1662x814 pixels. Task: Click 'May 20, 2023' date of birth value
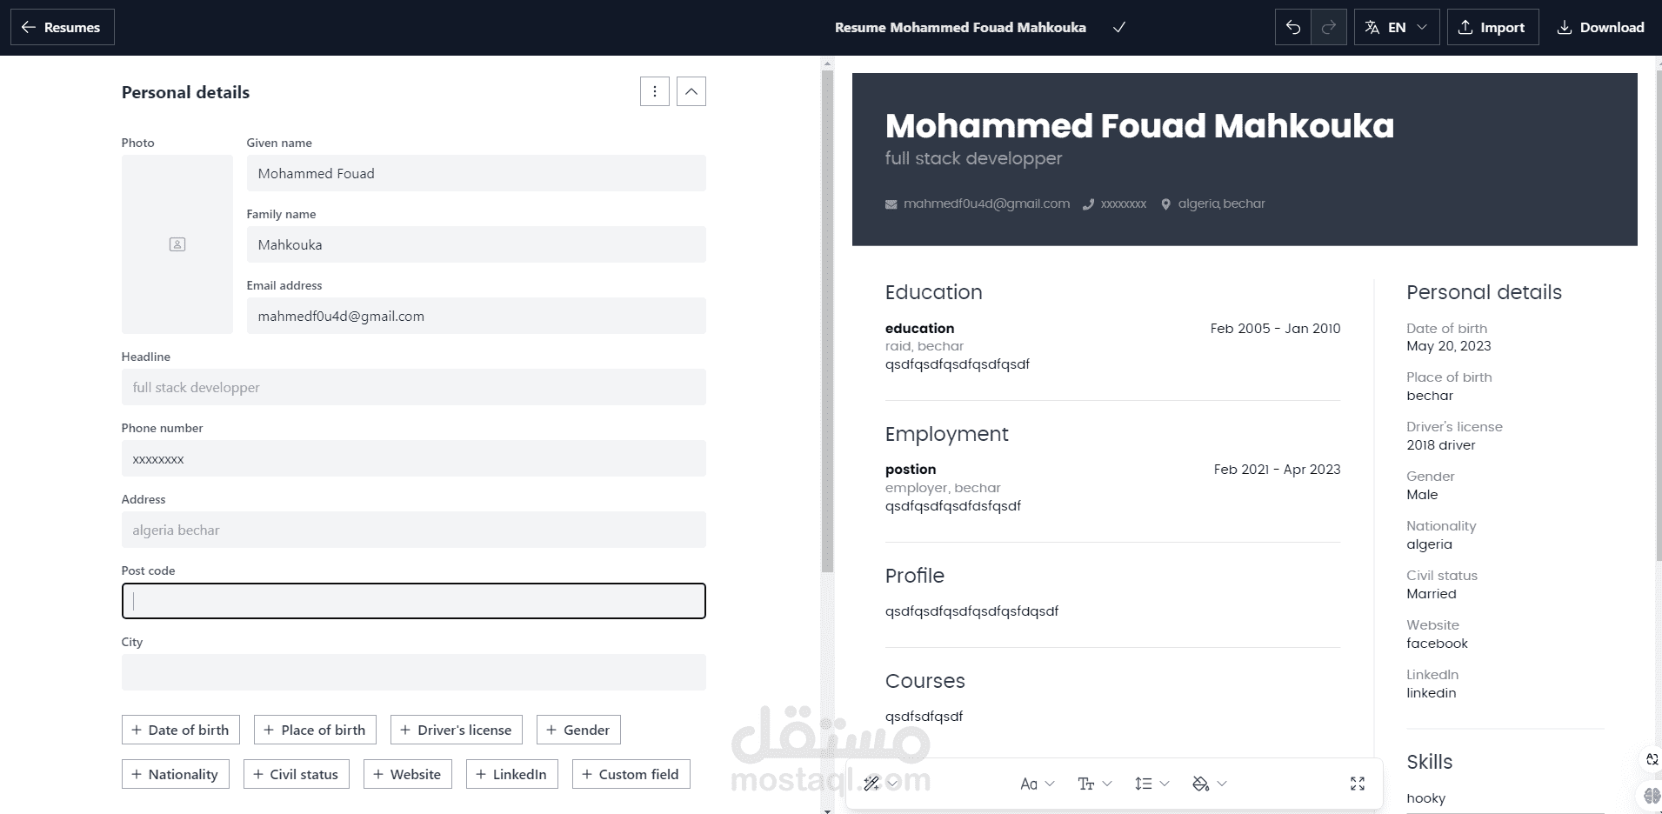[x=1448, y=346]
